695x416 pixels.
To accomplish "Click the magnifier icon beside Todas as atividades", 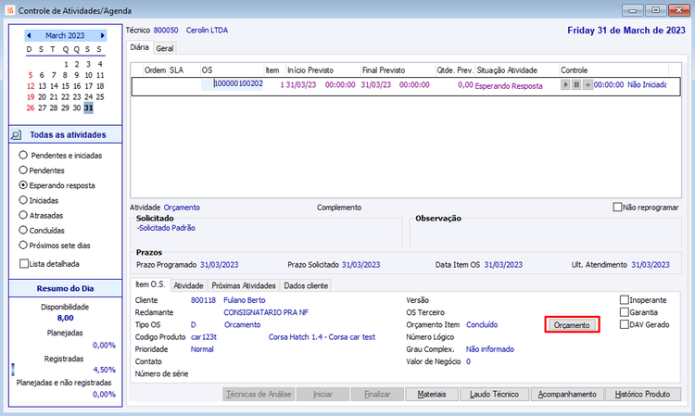I will click(16, 134).
